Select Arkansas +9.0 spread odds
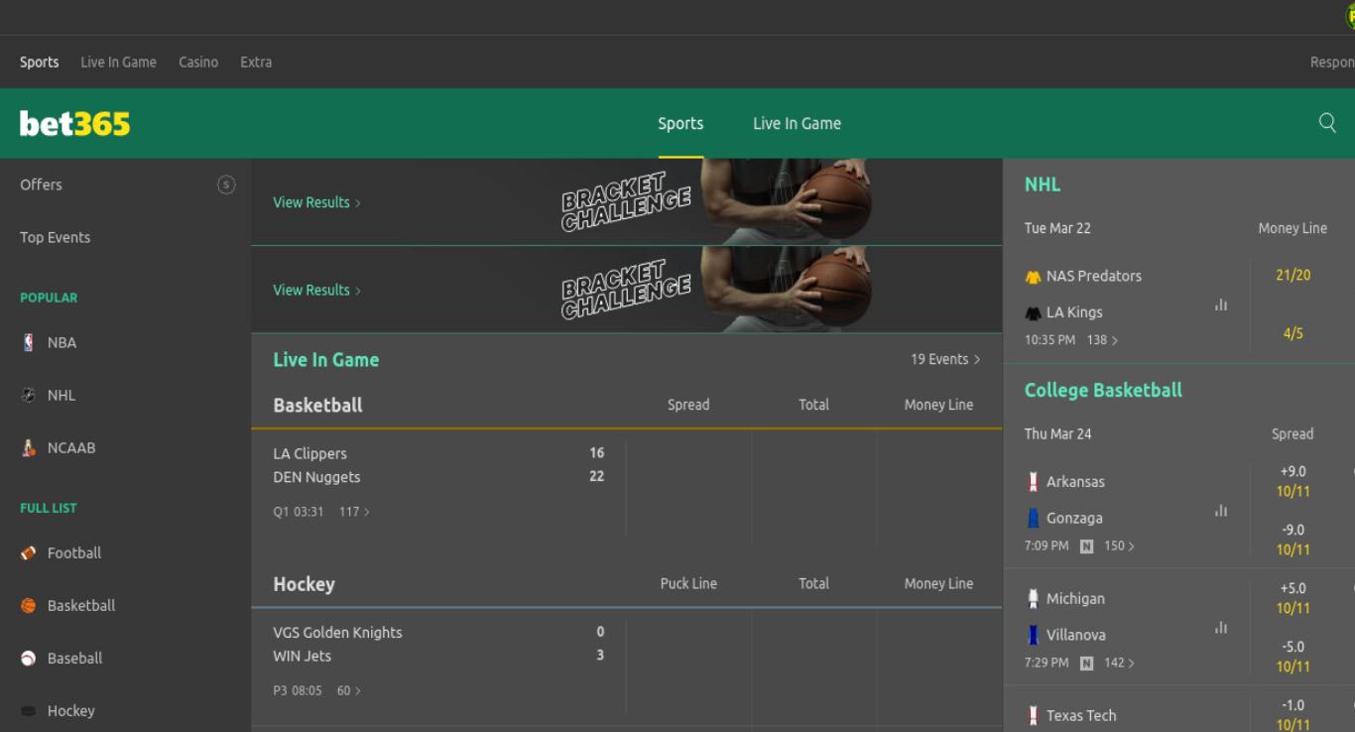The height and width of the screenshot is (732, 1355). [1293, 481]
